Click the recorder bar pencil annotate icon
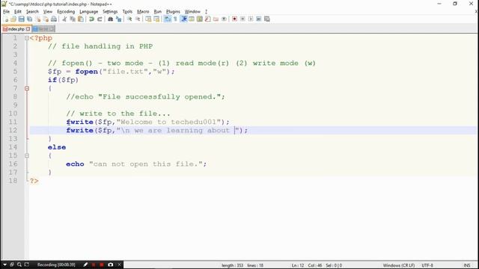 coord(85,265)
